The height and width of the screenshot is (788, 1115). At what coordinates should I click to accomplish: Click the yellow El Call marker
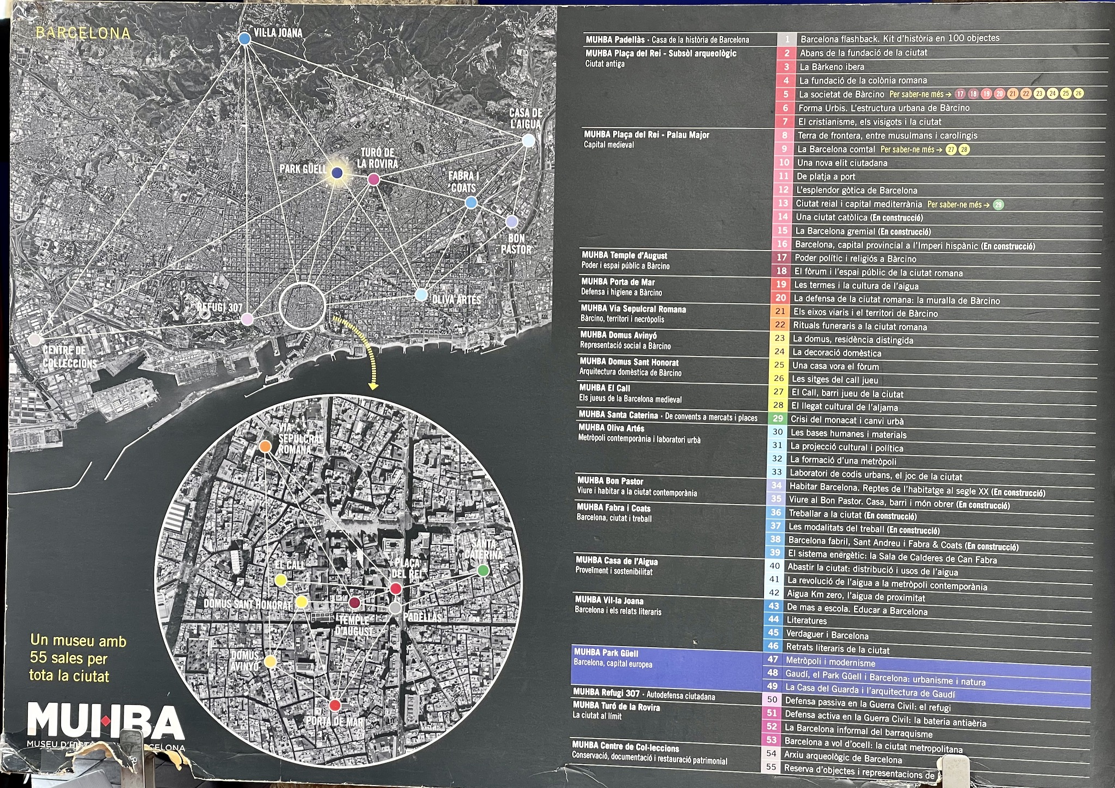click(280, 580)
